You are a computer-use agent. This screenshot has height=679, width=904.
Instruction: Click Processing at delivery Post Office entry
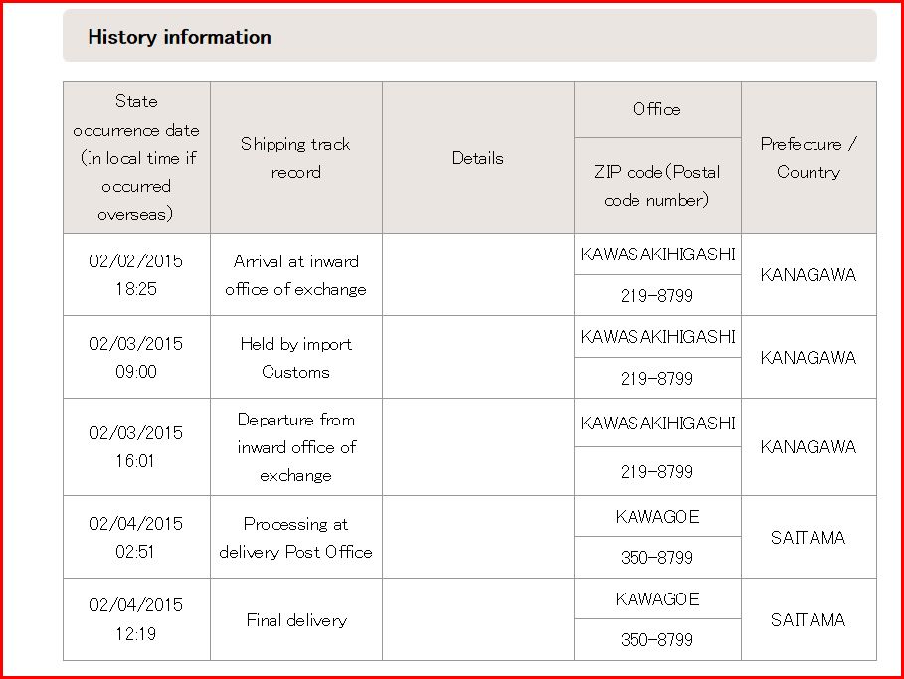pyautogui.click(x=295, y=538)
